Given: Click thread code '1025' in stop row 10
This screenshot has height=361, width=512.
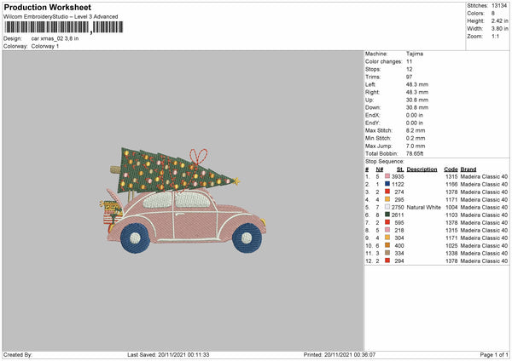Looking at the screenshot, I should coord(451,246).
